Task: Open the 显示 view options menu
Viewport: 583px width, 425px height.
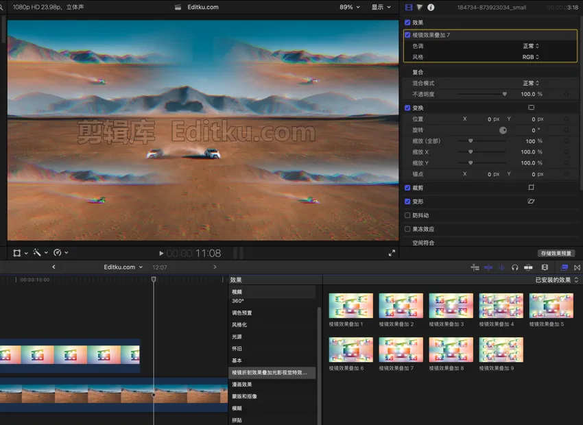Action: tap(381, 8)
